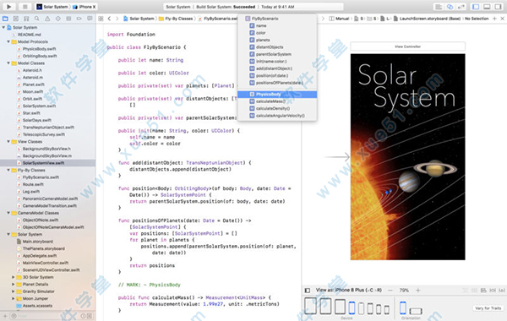Toggle the bottom debug area
This screenshot has width=507, height=321.
click(x=487, y=7)
